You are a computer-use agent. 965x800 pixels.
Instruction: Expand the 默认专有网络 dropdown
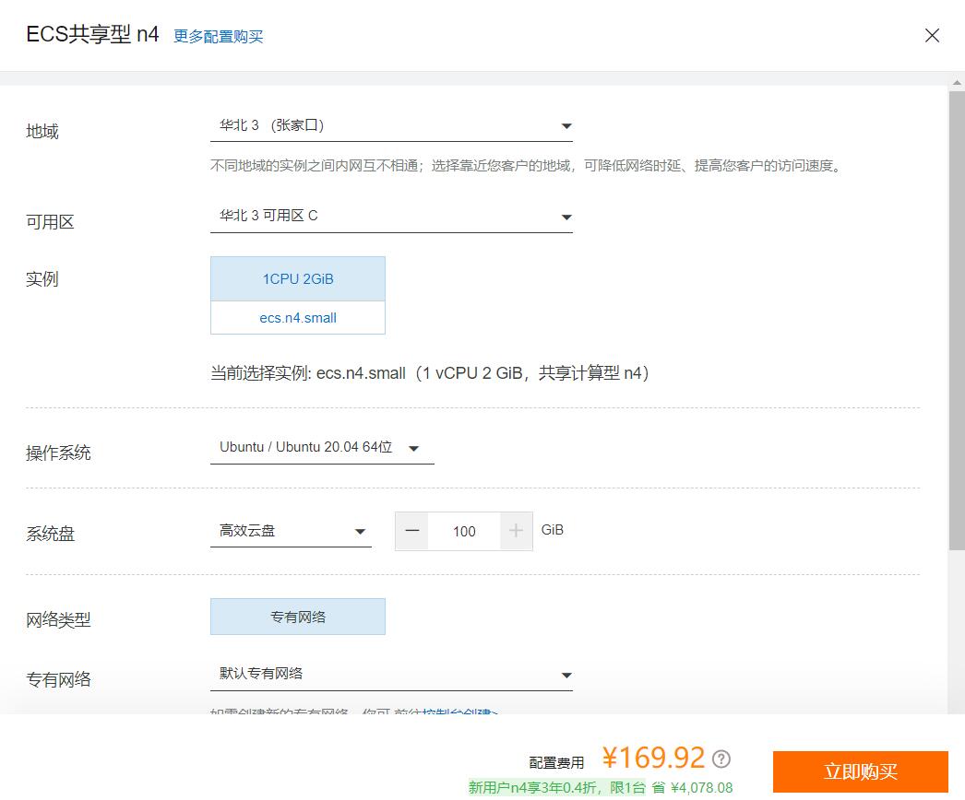point(391,675)
